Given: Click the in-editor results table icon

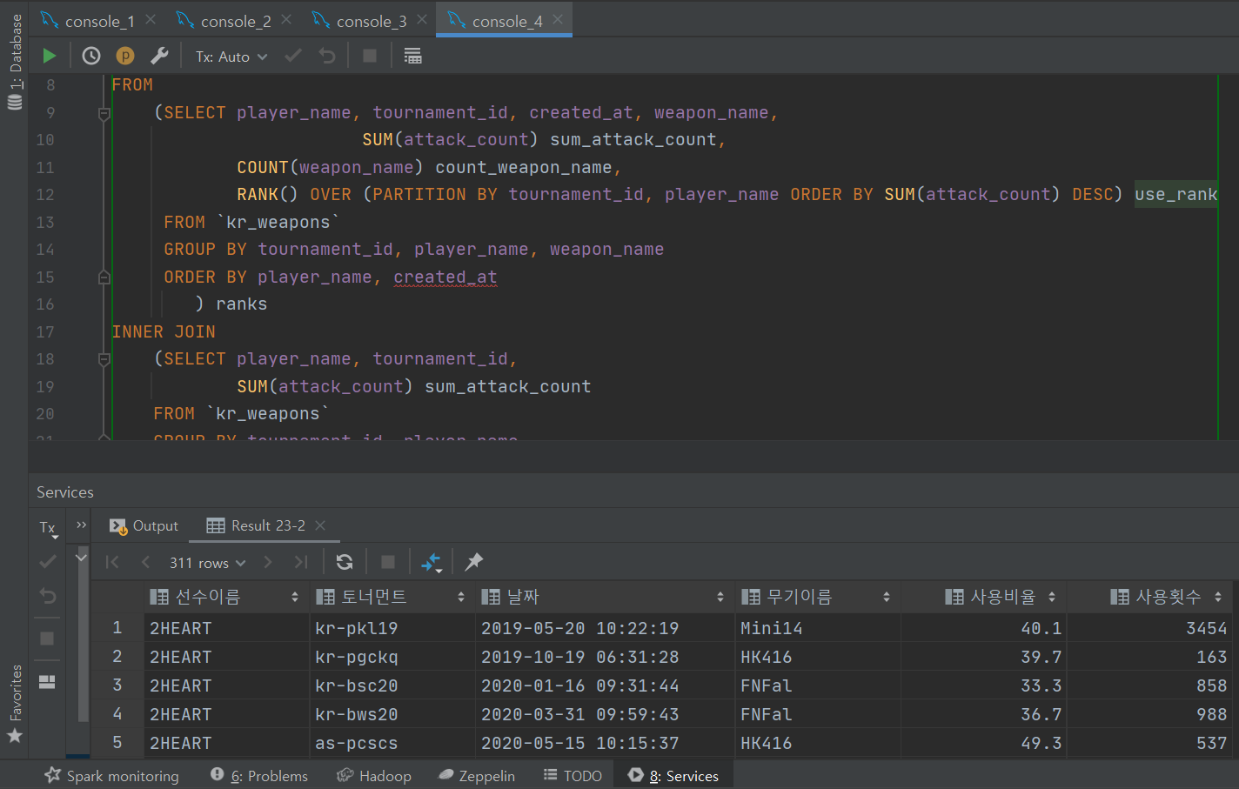Looking at the screenshot, I should click(x=413, y=56).
